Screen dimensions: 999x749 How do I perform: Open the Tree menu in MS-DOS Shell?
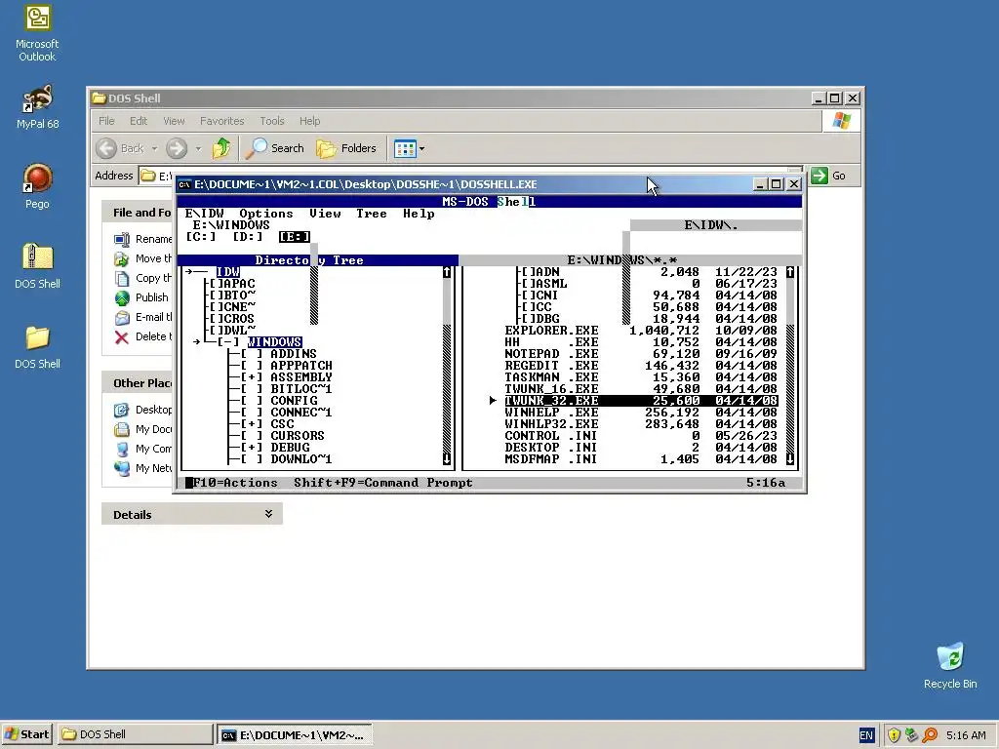pos(372,214)
